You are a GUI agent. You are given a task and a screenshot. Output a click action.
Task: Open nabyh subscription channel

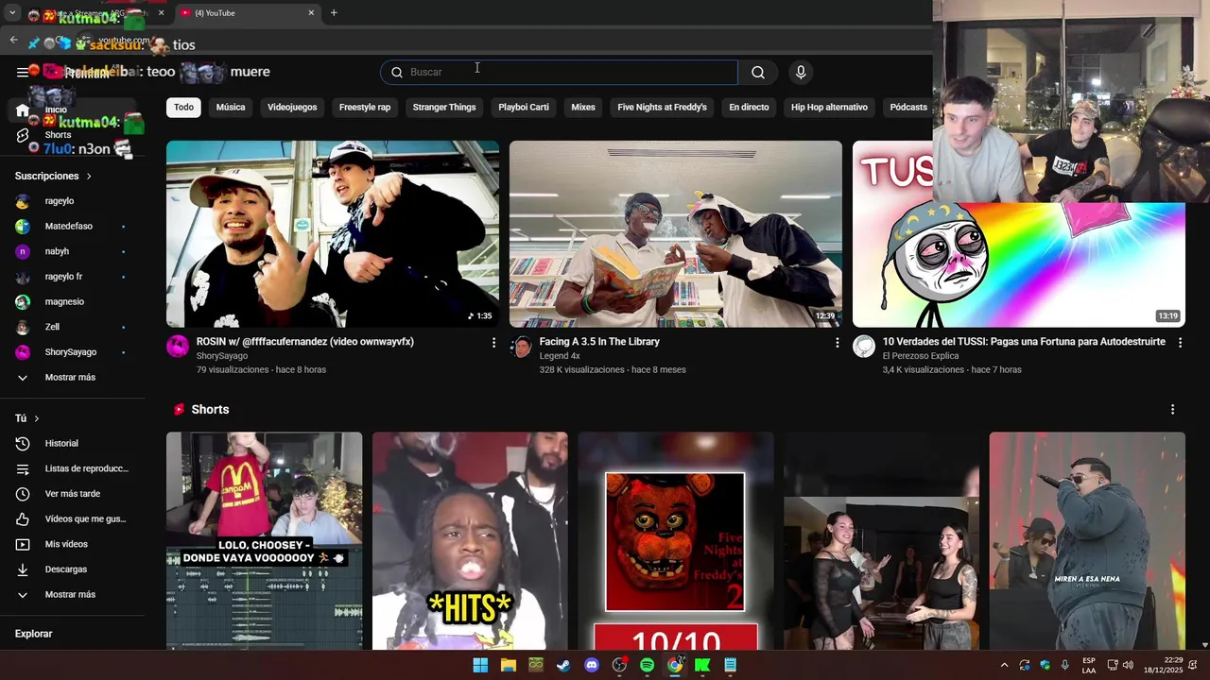click(72, 252)
